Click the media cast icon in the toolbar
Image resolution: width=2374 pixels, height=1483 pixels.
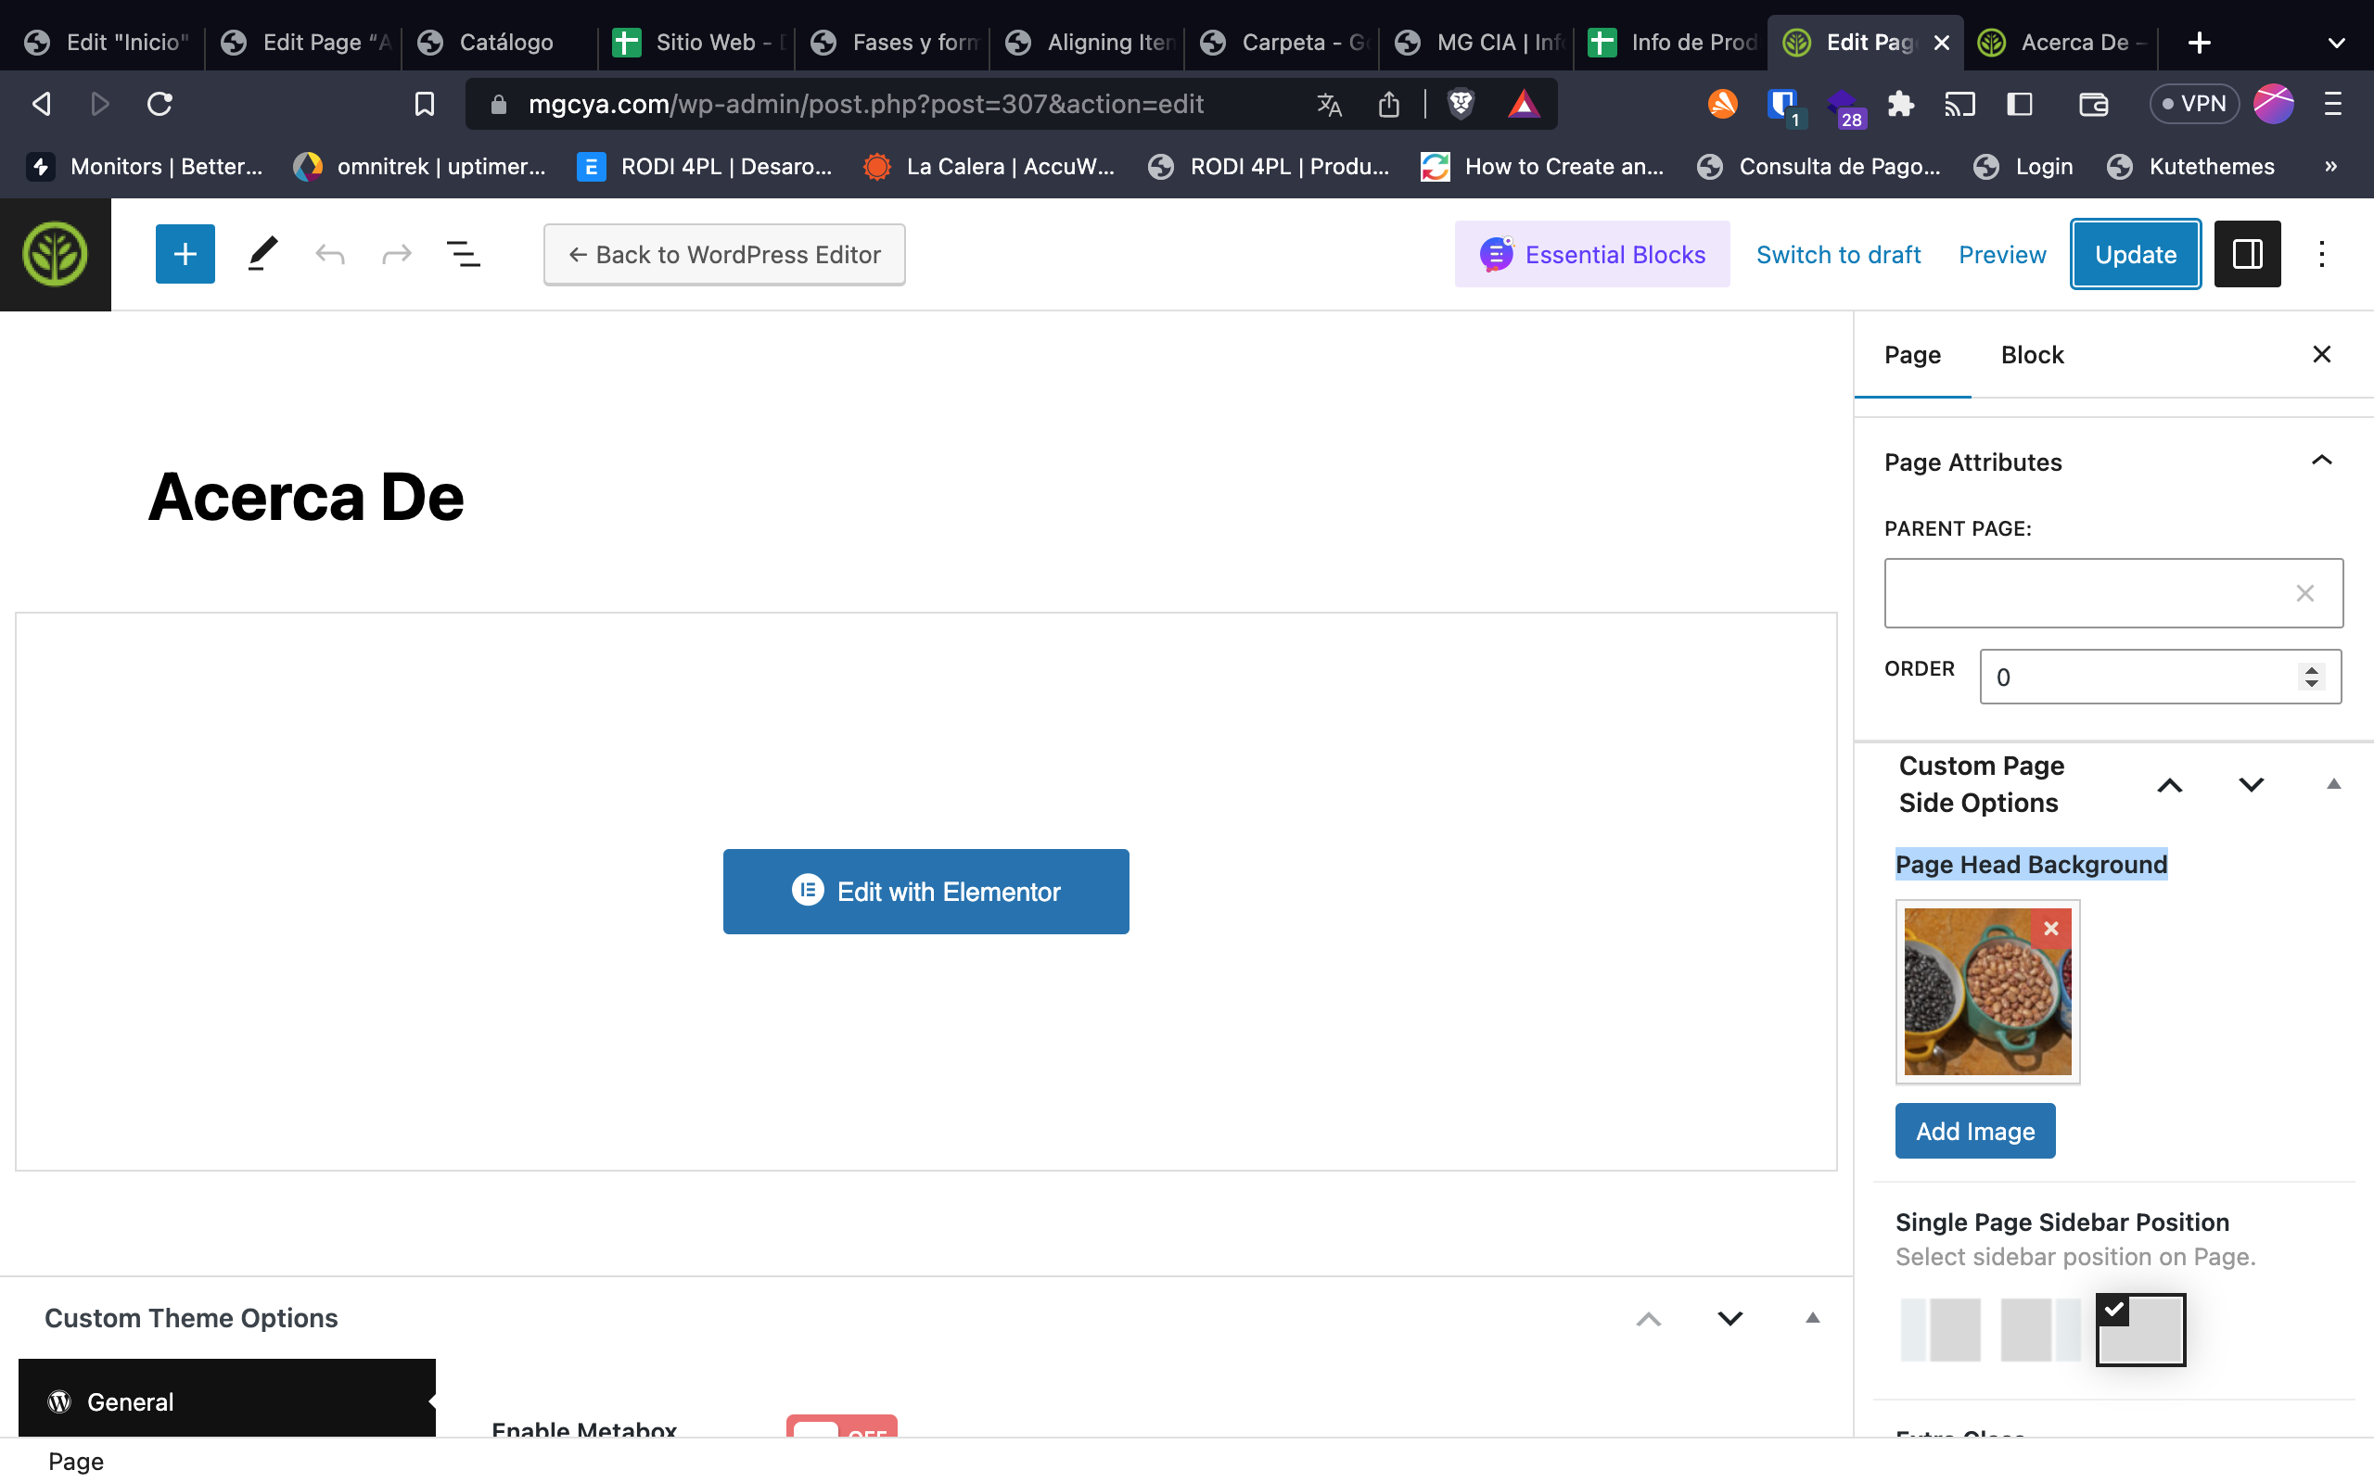click(1959, 104)
